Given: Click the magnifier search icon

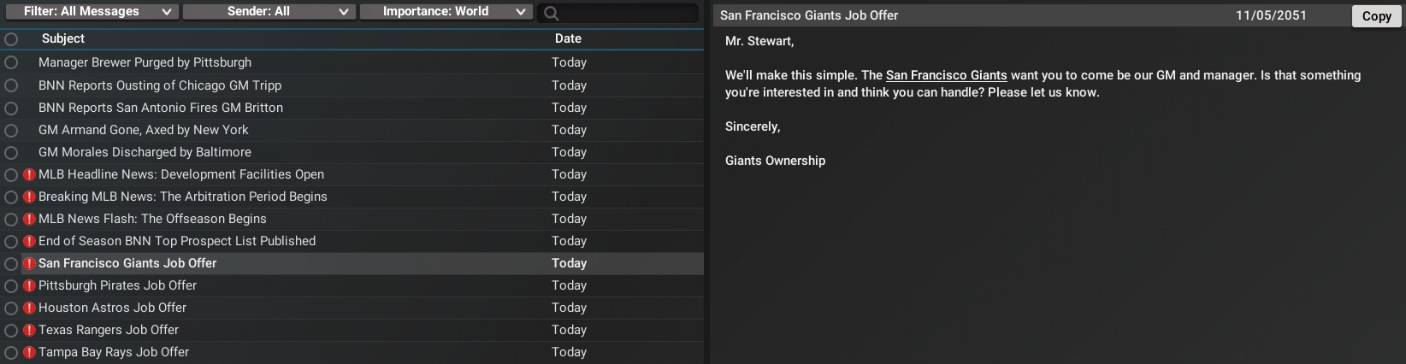Looking at the screenshot, I should point(552,13).
